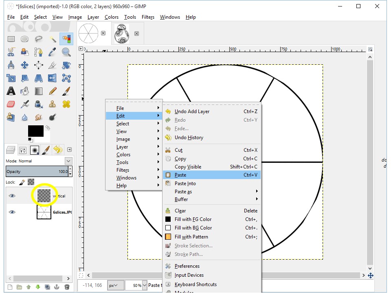The width and height of the screenshot is (391, 293).
Task: Select the Heal bandage tool
Action: (x=66, y=104)
